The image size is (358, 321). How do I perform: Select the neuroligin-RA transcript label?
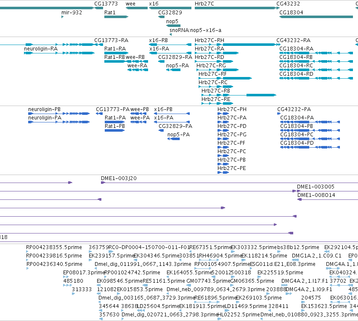pyautogui.click(x=41, y=49)
